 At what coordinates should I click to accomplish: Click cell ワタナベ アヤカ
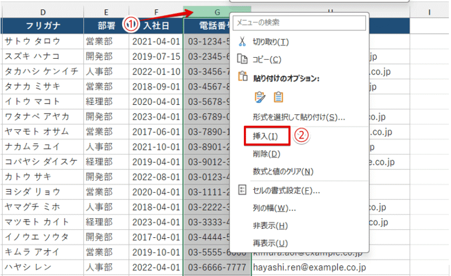(x=43, y=117)
